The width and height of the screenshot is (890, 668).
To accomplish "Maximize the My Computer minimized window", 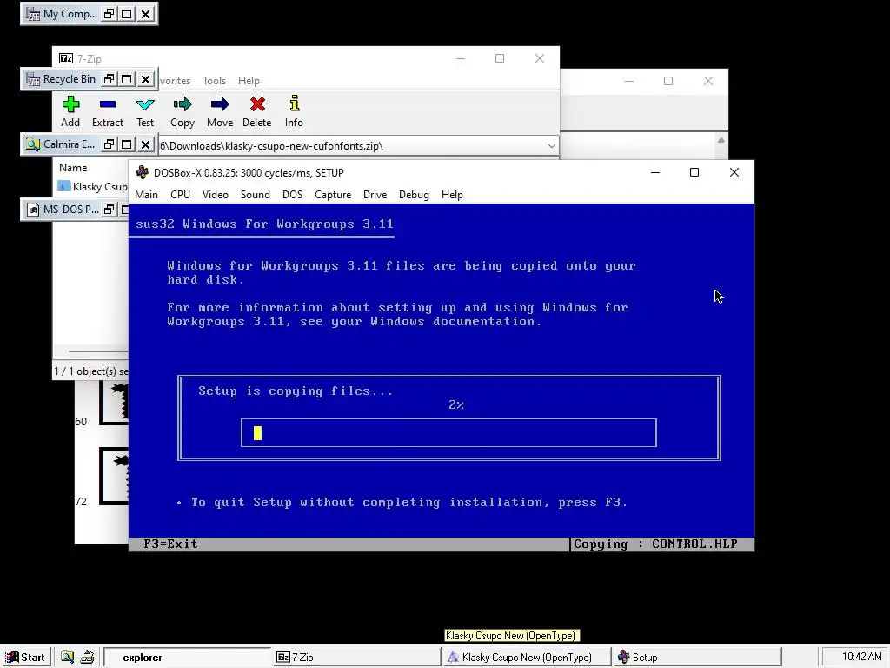I will pyautogui.click(x=127, y=14).
